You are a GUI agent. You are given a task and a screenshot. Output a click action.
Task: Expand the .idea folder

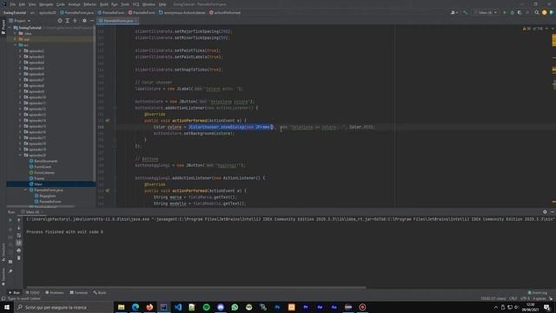16,33
